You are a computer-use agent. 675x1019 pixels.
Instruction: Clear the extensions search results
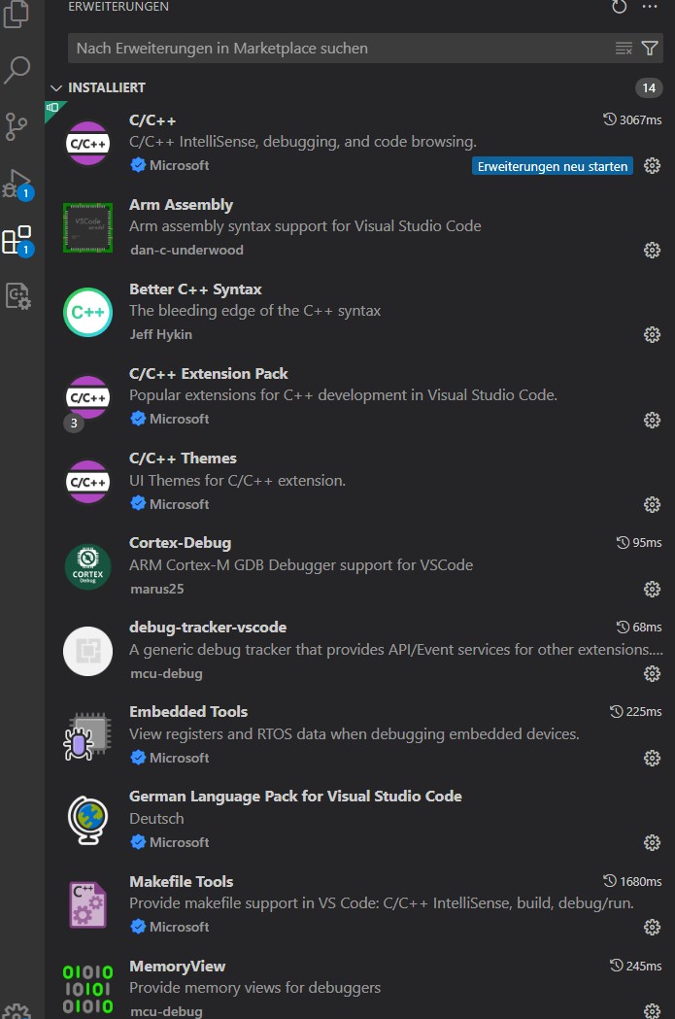point(624,49)
